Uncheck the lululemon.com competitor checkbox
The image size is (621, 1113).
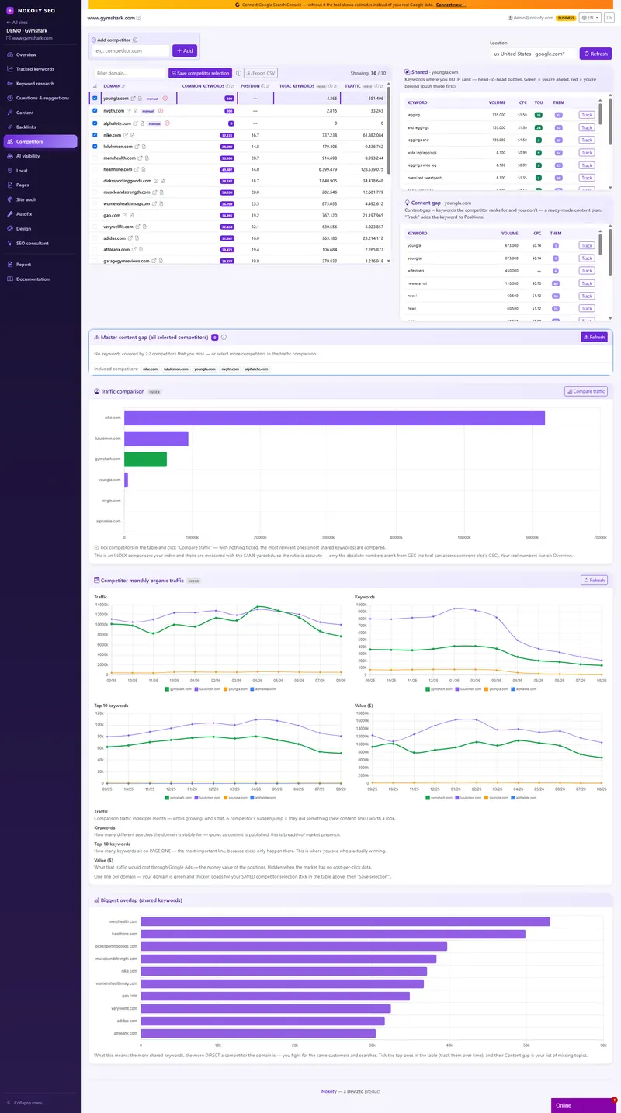[x=95, y=147]
